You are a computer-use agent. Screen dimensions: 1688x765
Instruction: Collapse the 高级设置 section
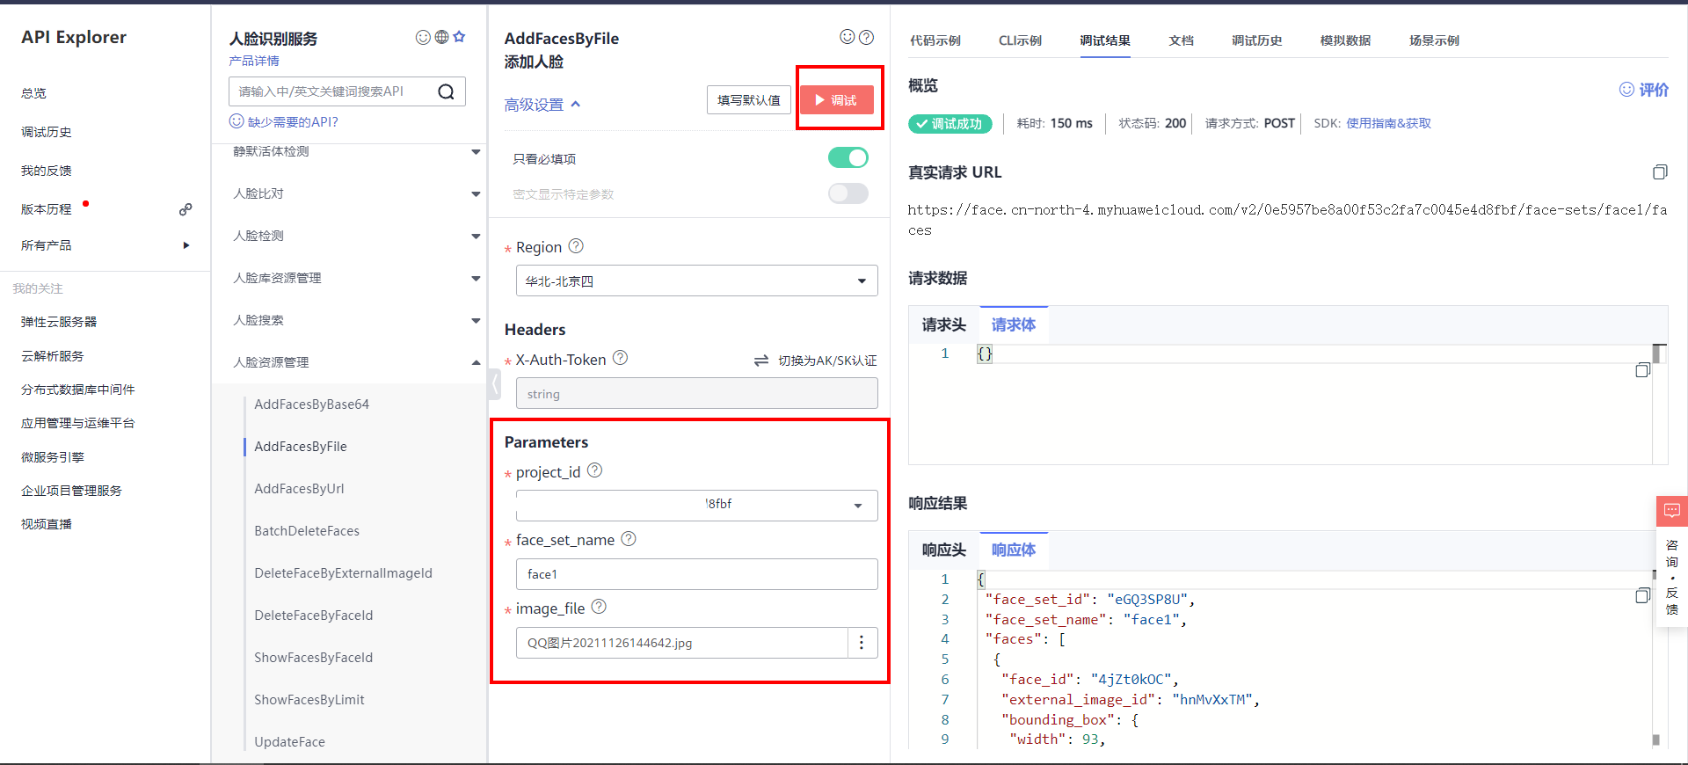(542, 105)
